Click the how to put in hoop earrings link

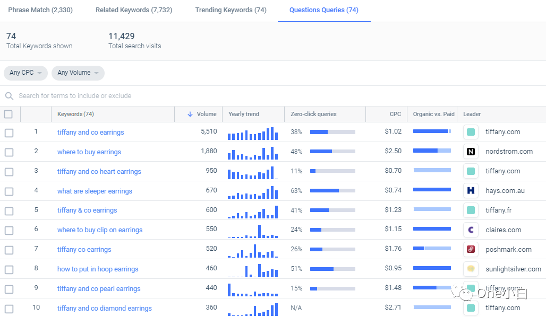tap(97, 269)
